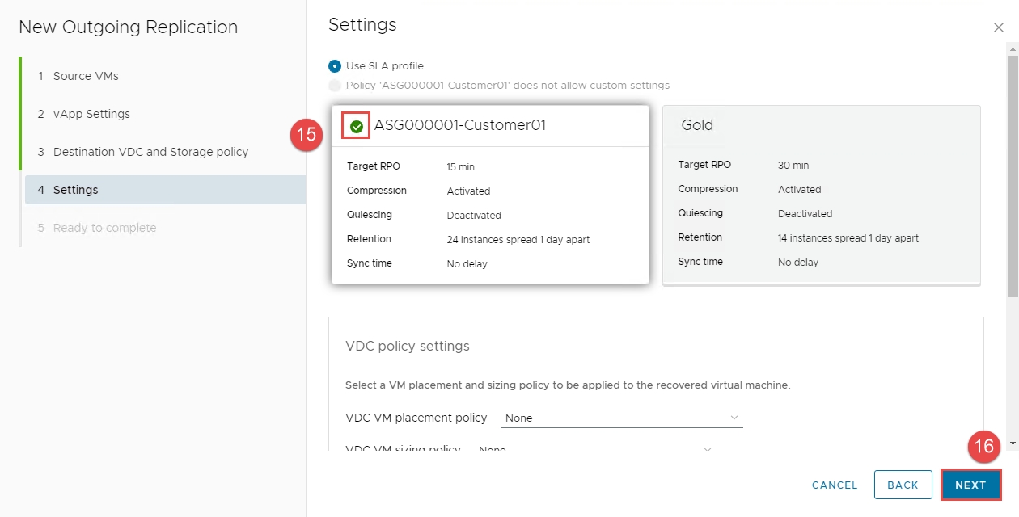The width and height of the screenshot is (1019, 517).
Task: Select the ASG000001-Customer01 SLA profile title
Action: click(x=459, y=125)
